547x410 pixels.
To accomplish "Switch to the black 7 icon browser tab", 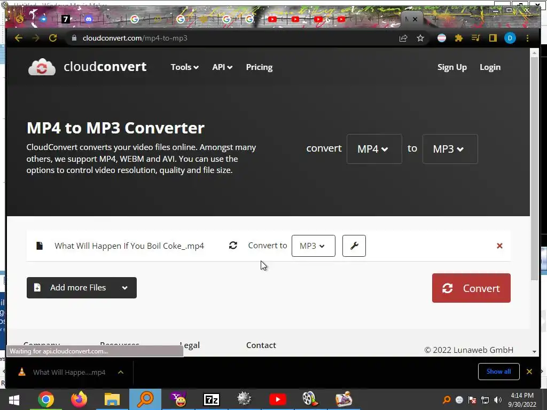I will point(66,19).
